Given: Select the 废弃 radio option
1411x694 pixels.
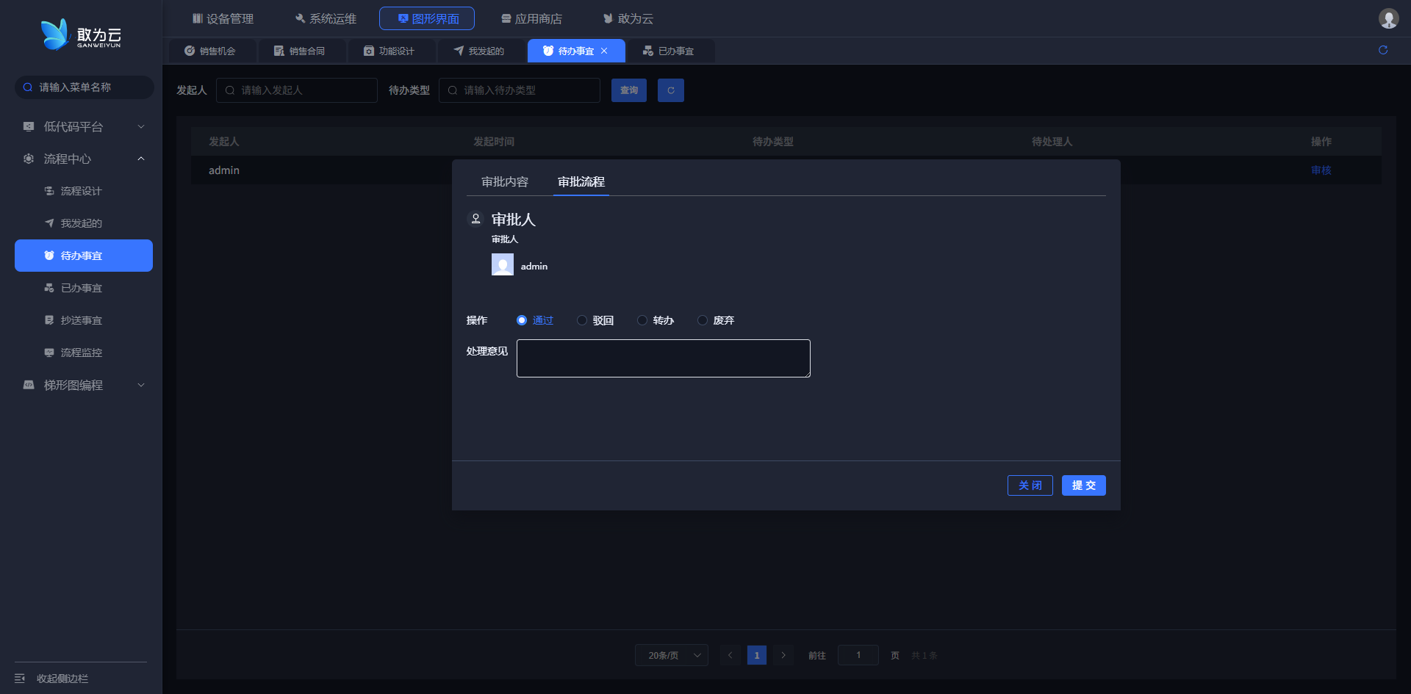Looking at the screenshot, I should point(703,320).
